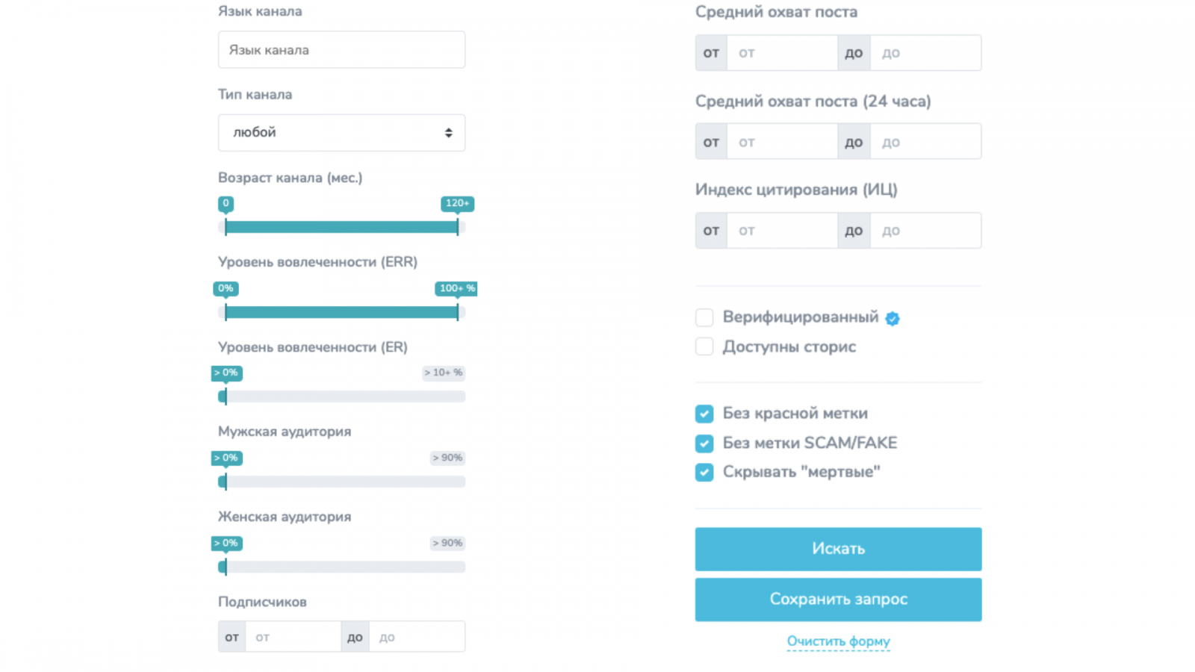This screenshot has height=672, width=1195.
Task: Uncheck Без красной метки
Action: (704, 414)
